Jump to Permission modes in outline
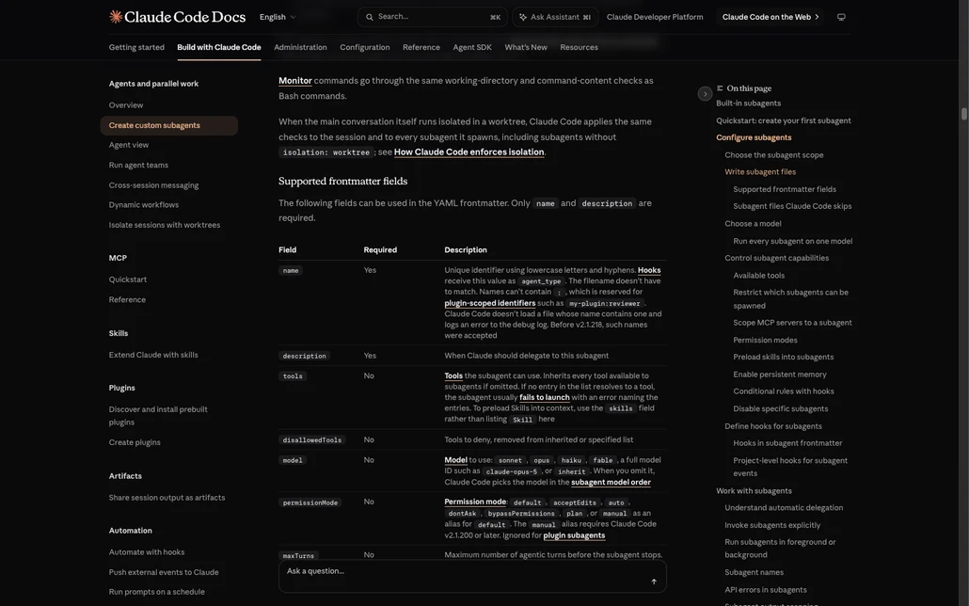Viewport: 969px width, 606px height. tap(765, 340)
